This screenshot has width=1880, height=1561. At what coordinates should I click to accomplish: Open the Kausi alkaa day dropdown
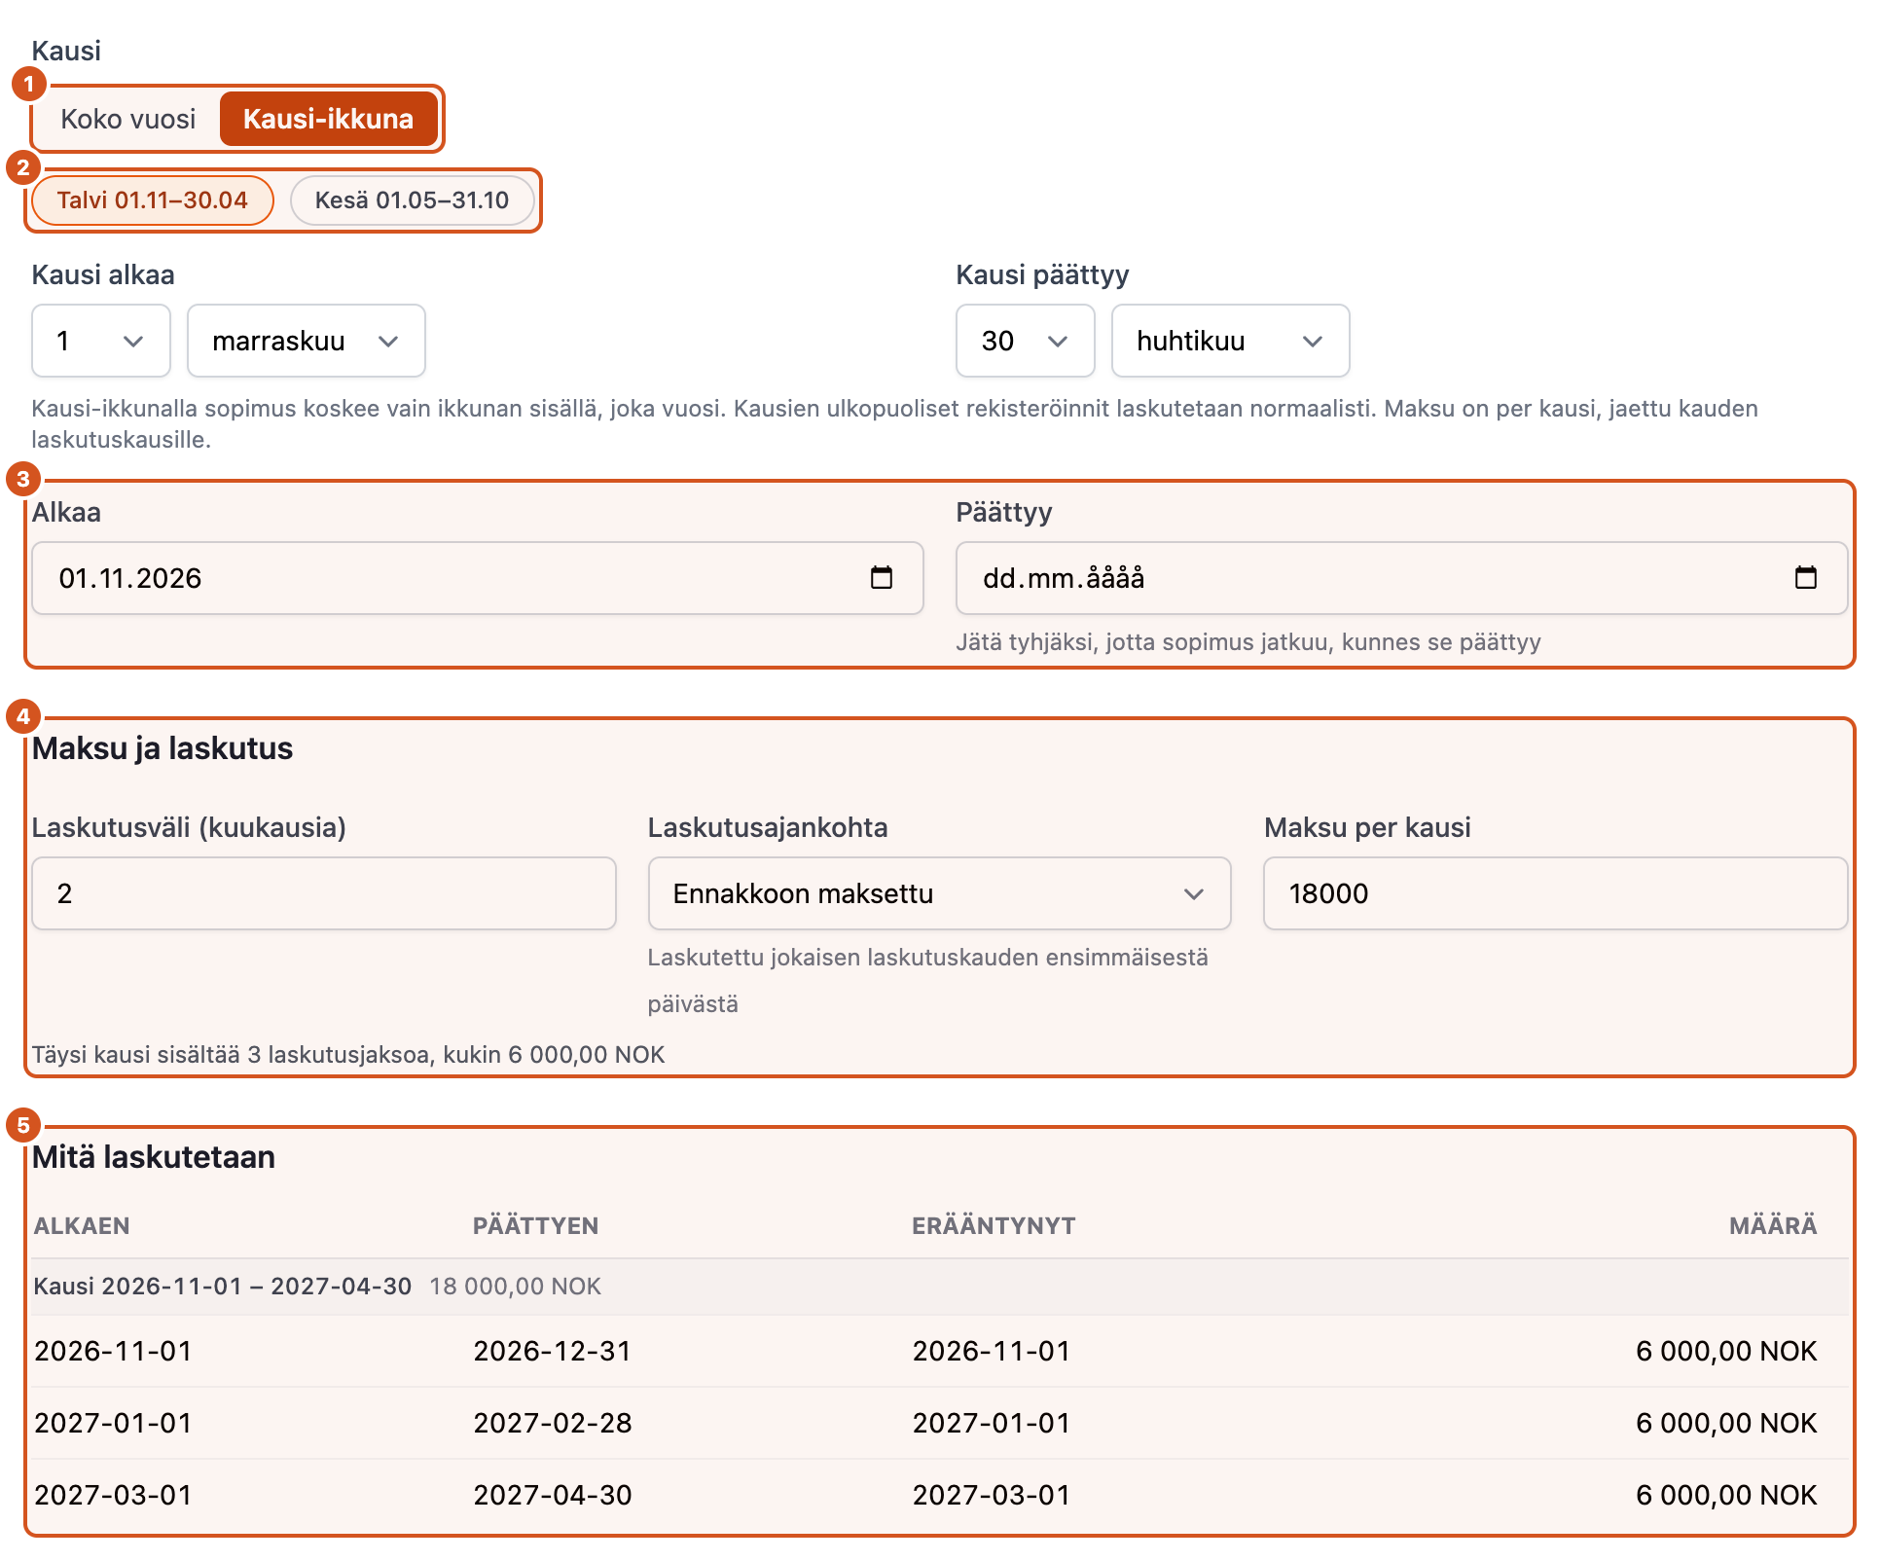click(101, 341)
